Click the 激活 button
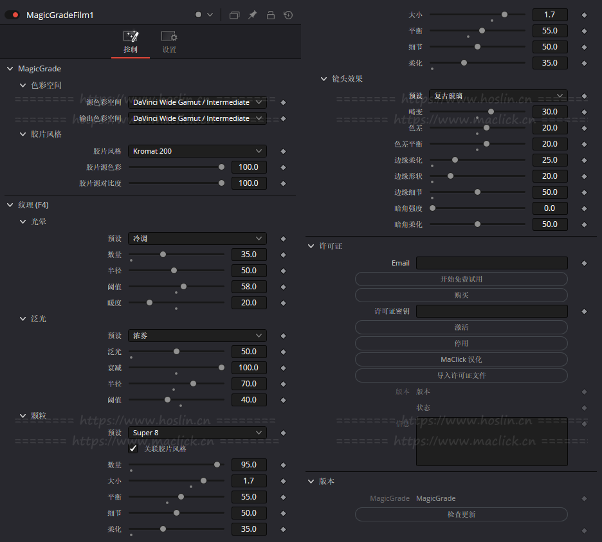602x542 pixels. tap(461, 327)
